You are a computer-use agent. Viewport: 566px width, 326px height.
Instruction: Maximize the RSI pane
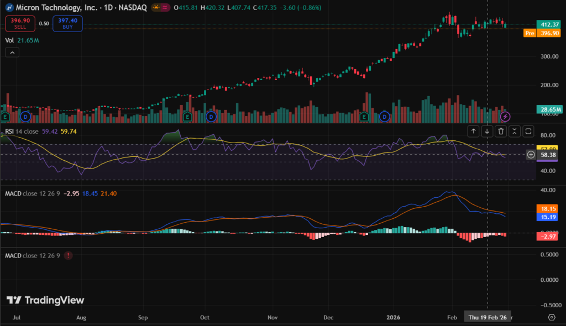[x=528, y=131]
